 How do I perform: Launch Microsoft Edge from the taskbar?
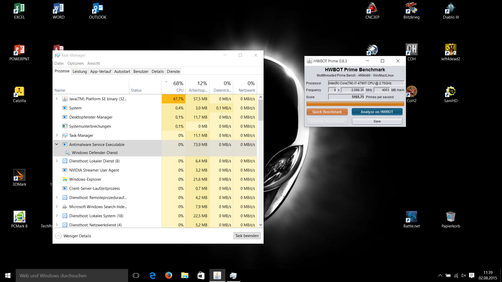pyautogui.click(x=152, y=275)
